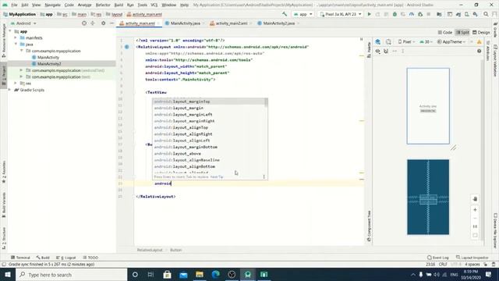Screen dimensions: 499x281
Task: Open the File menu
Action: (14, 5)
